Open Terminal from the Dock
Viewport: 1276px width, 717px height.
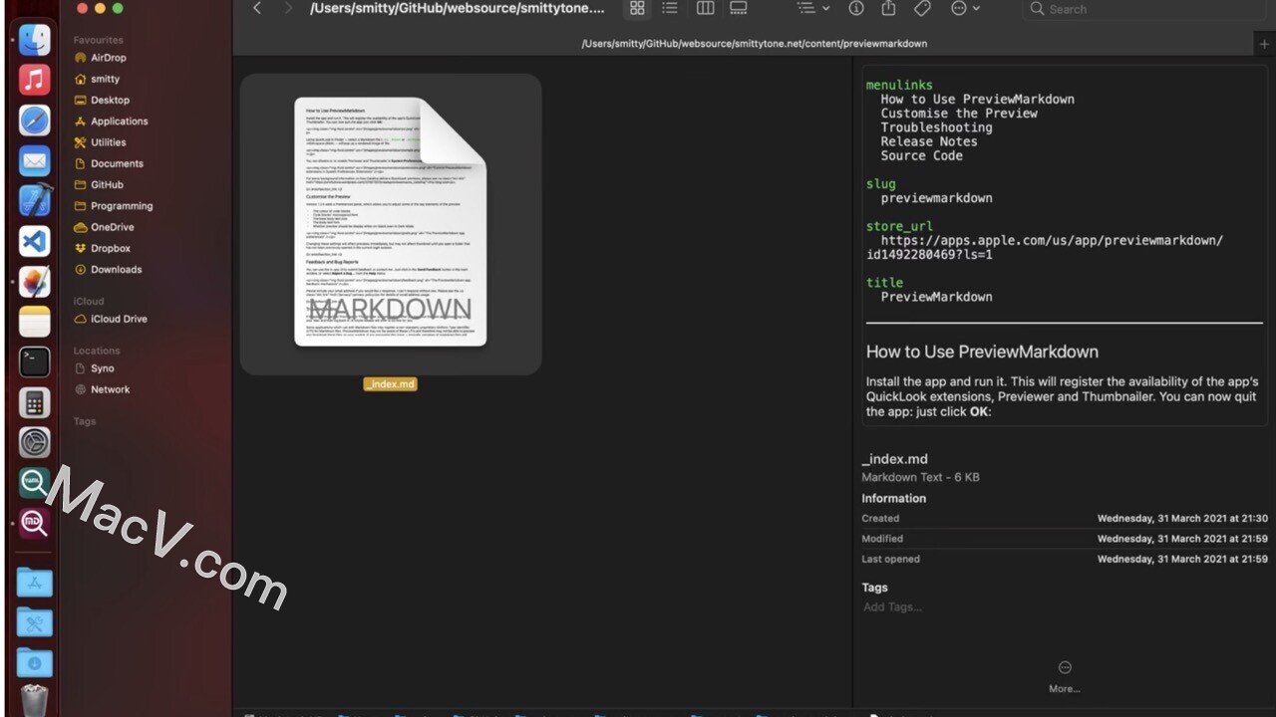(35, 361)
